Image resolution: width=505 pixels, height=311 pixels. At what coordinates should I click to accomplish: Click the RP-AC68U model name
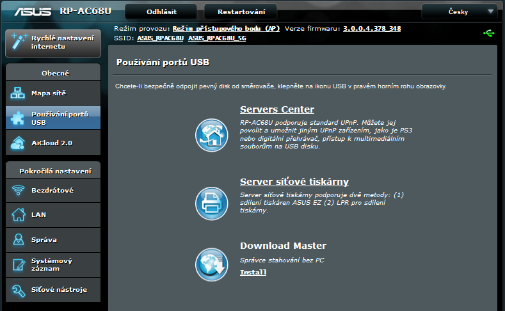pyautogui.click(x=85, y=11)
